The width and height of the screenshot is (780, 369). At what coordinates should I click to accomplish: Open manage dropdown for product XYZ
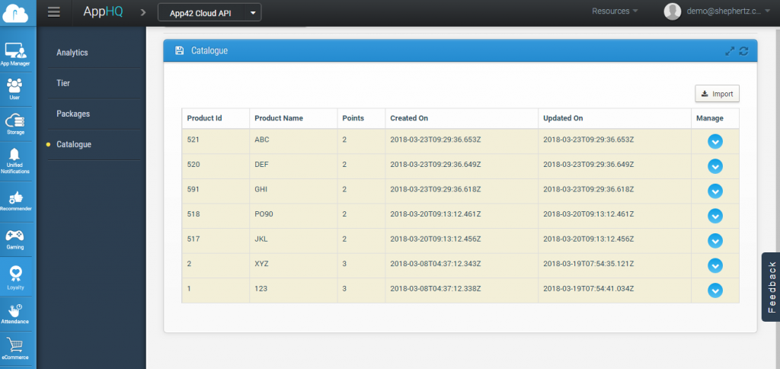714,265
